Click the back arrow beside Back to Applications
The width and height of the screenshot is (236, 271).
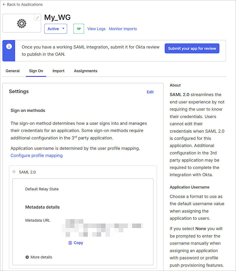(x=4, y=4)
